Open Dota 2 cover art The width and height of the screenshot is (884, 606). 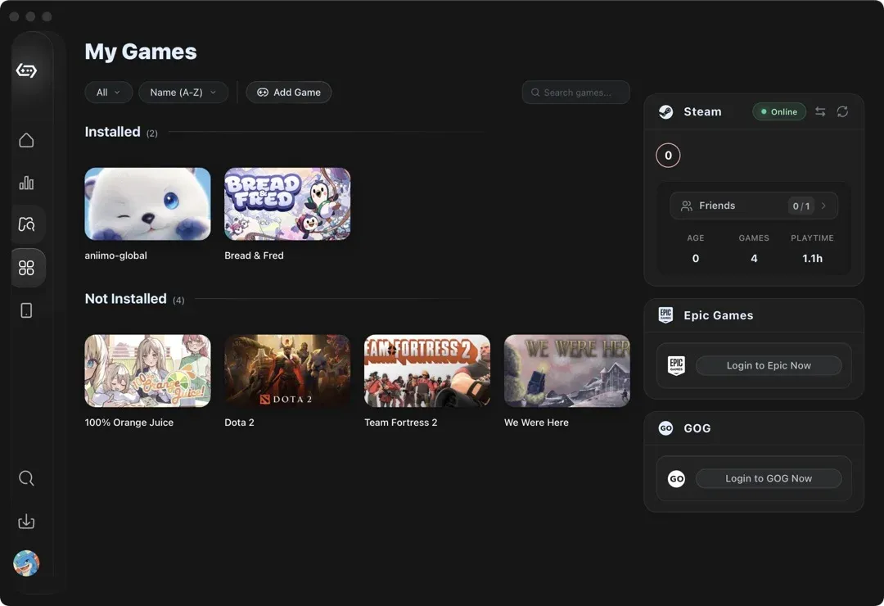pos(287,371)
